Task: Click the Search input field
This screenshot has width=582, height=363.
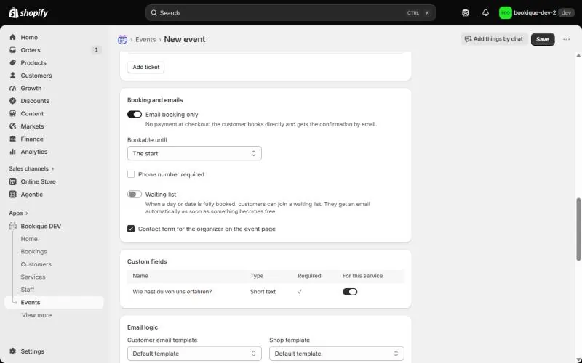Action: pyautogui.click(x=290, y=12)
